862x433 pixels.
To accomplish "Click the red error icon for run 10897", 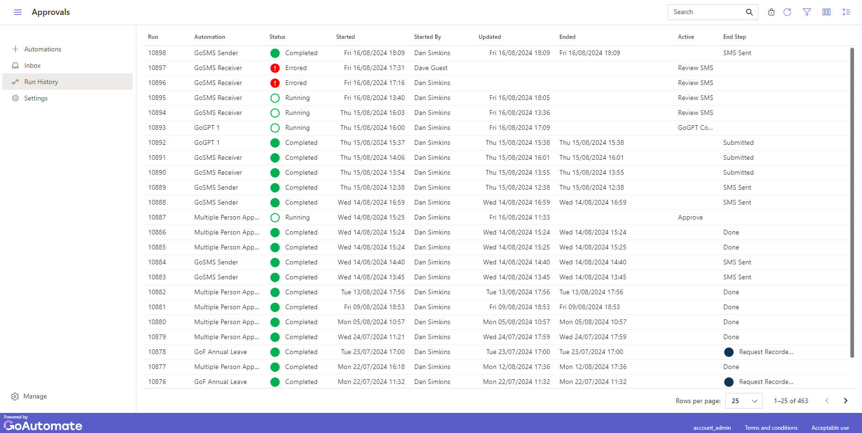I will 275,68.
